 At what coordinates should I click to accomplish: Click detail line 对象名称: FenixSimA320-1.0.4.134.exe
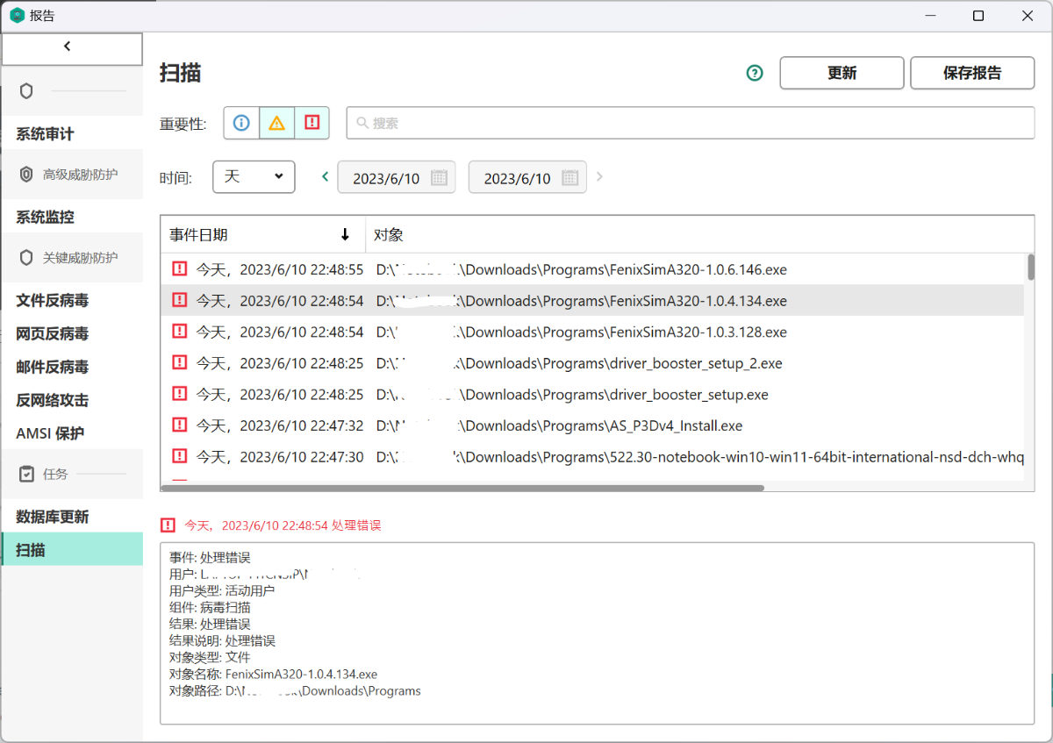tap(273, 675)
